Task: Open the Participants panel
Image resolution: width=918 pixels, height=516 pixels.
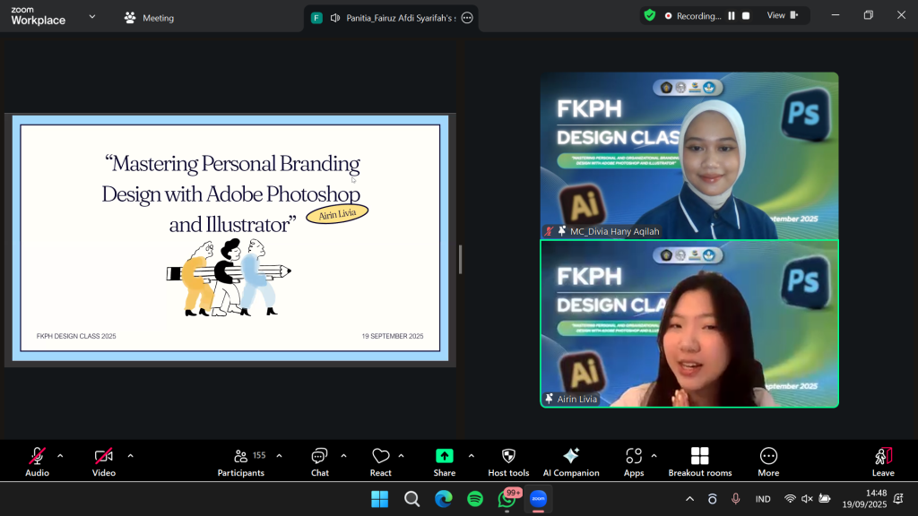Action: point(241,461)
